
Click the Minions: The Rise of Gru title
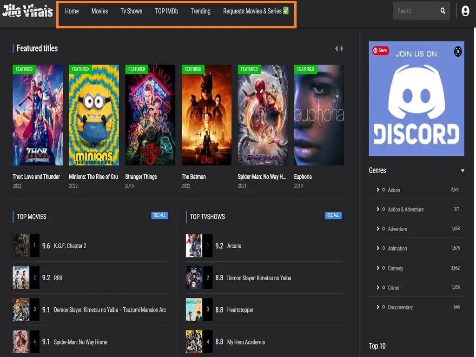point(93,177)
